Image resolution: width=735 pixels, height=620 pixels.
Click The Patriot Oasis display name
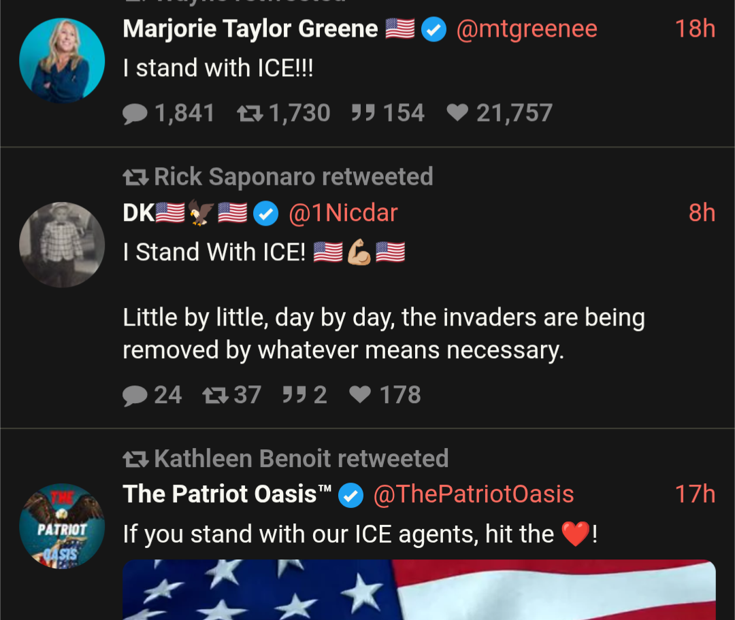coord(227,494)
